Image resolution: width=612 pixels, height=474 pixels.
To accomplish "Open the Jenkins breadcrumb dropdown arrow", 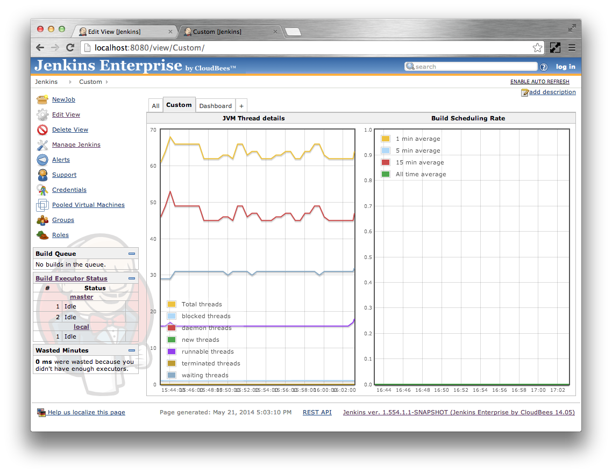I will tap(70, 82).
